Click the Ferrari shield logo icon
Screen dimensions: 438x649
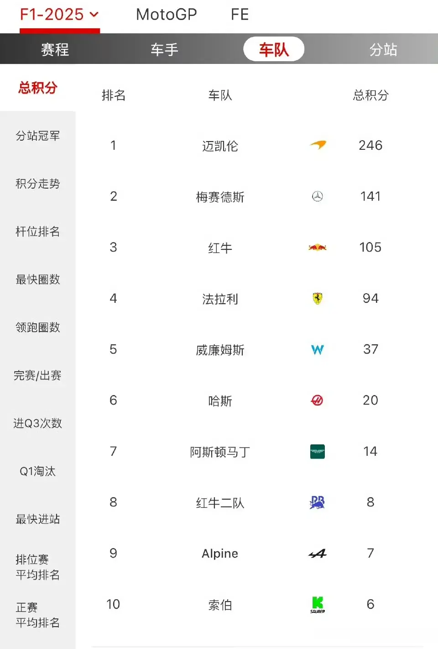coord(318,299)
